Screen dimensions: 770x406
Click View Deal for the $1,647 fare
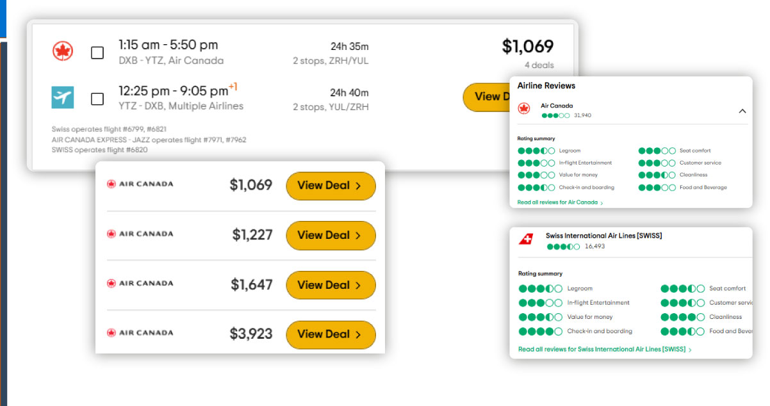(331, 285)
